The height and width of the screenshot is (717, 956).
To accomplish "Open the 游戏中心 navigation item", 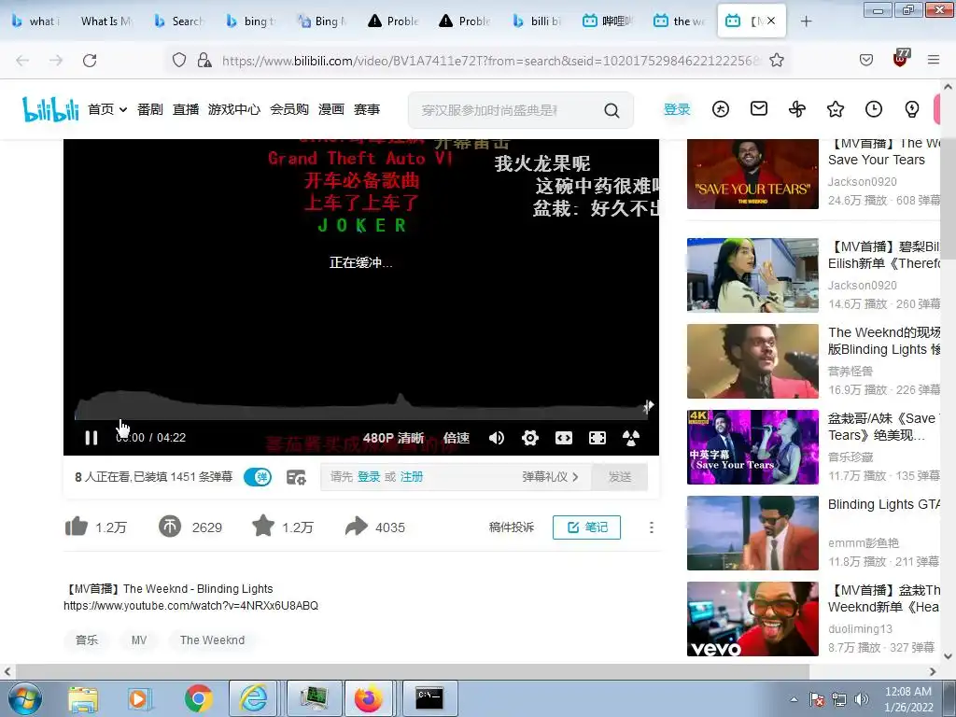I will [234, 110].
